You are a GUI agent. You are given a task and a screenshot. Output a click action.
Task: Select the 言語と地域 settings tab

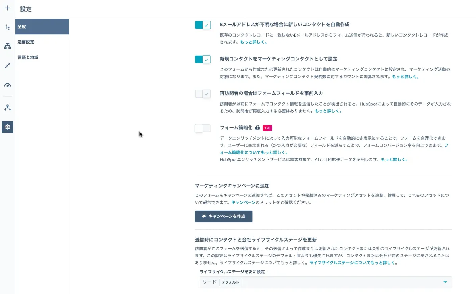28,57
